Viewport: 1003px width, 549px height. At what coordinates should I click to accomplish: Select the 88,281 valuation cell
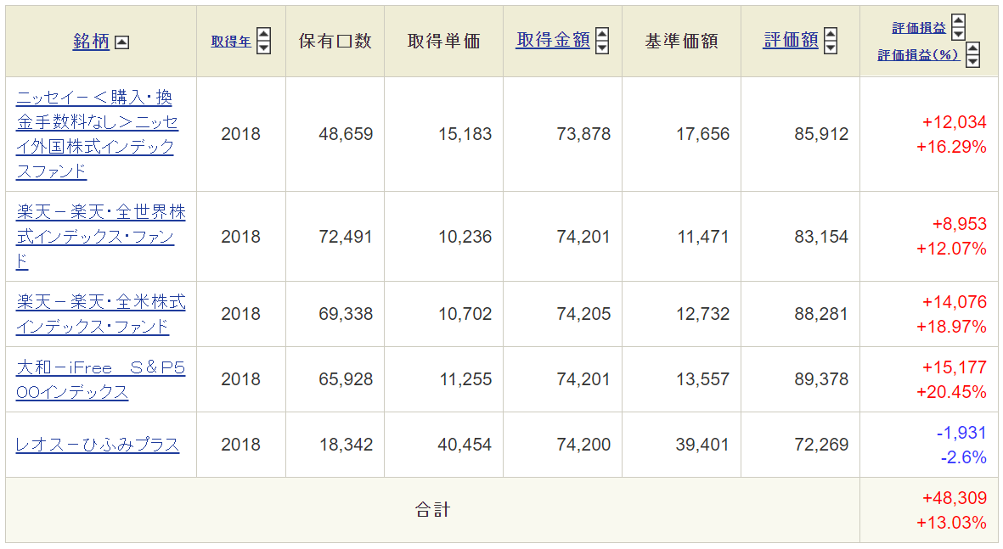(x=821, y=314)
